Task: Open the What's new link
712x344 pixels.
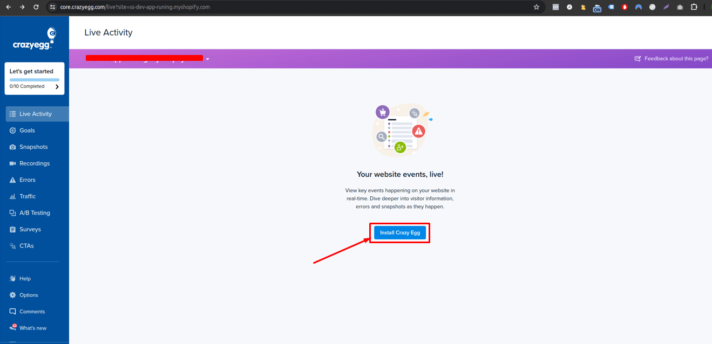Action: click(x=33, y=328)
